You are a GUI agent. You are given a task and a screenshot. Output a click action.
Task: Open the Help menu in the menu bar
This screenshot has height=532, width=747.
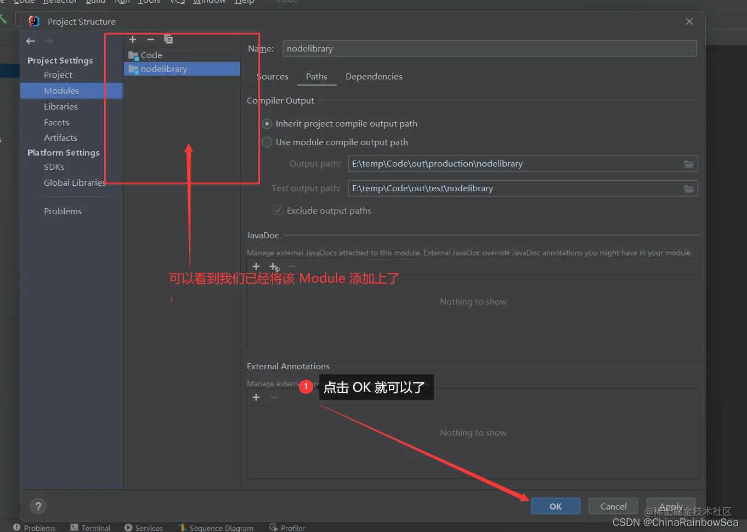point(245,2)
